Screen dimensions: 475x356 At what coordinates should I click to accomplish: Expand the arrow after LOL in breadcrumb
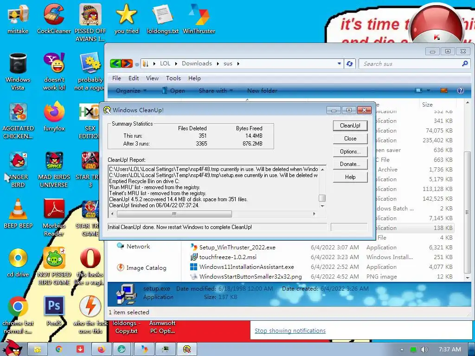(x=176, y=64)
